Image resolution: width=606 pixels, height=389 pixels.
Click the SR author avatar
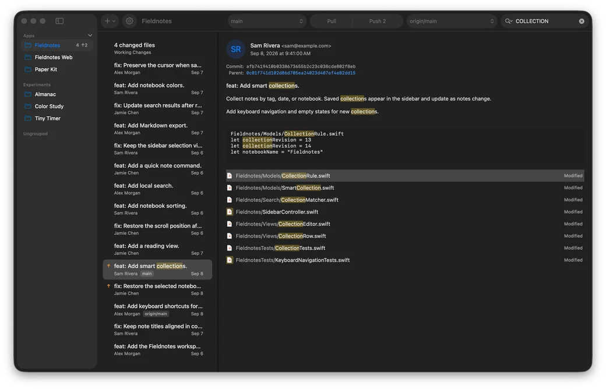[236, 49]
